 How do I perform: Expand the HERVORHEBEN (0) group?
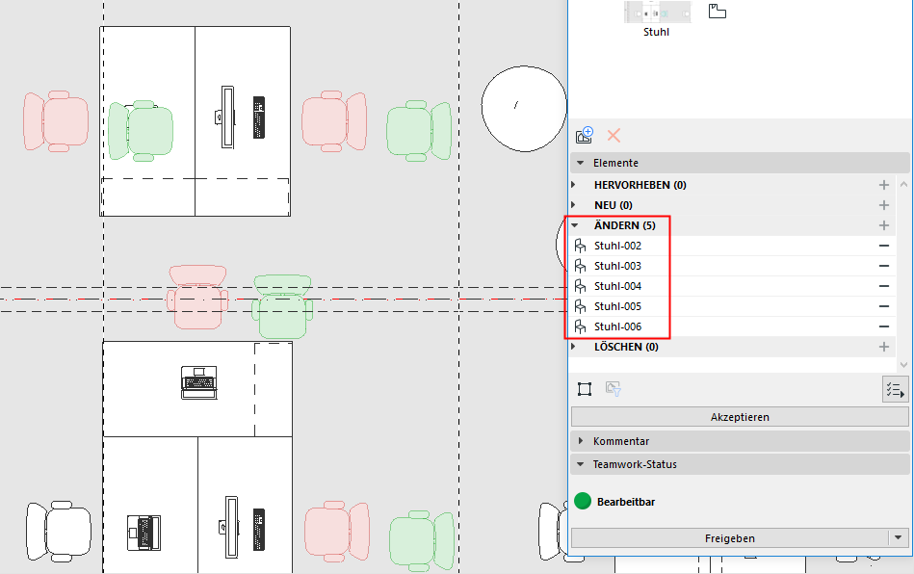point(574,185)
